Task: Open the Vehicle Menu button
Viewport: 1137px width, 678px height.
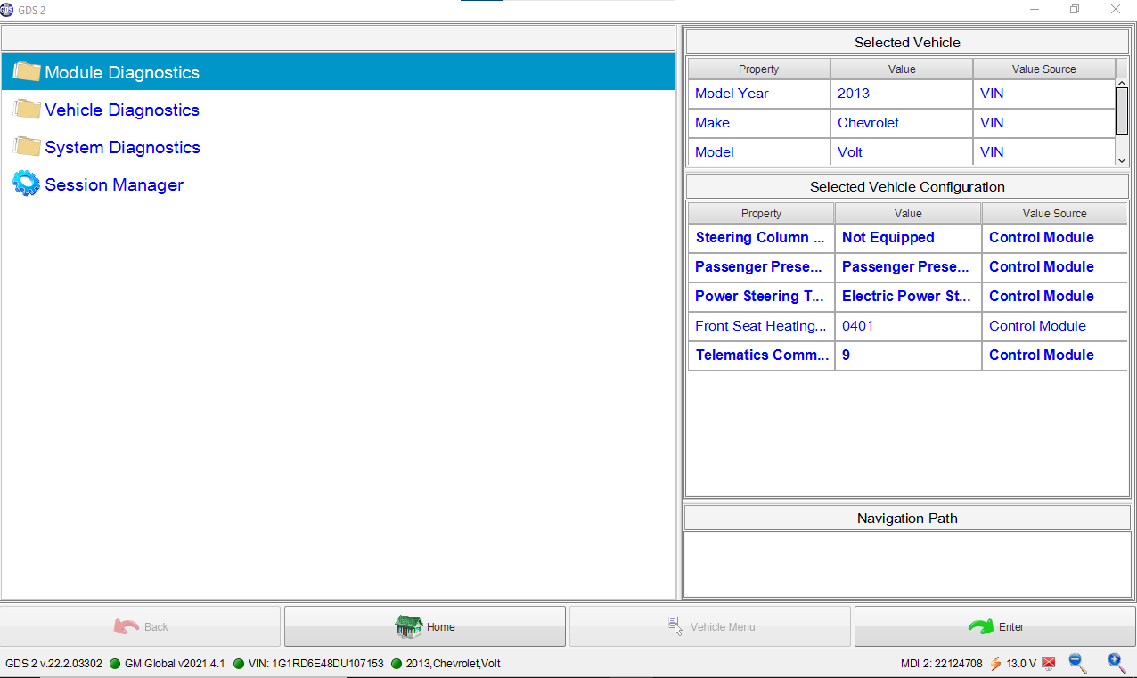Action: point(710,626)
